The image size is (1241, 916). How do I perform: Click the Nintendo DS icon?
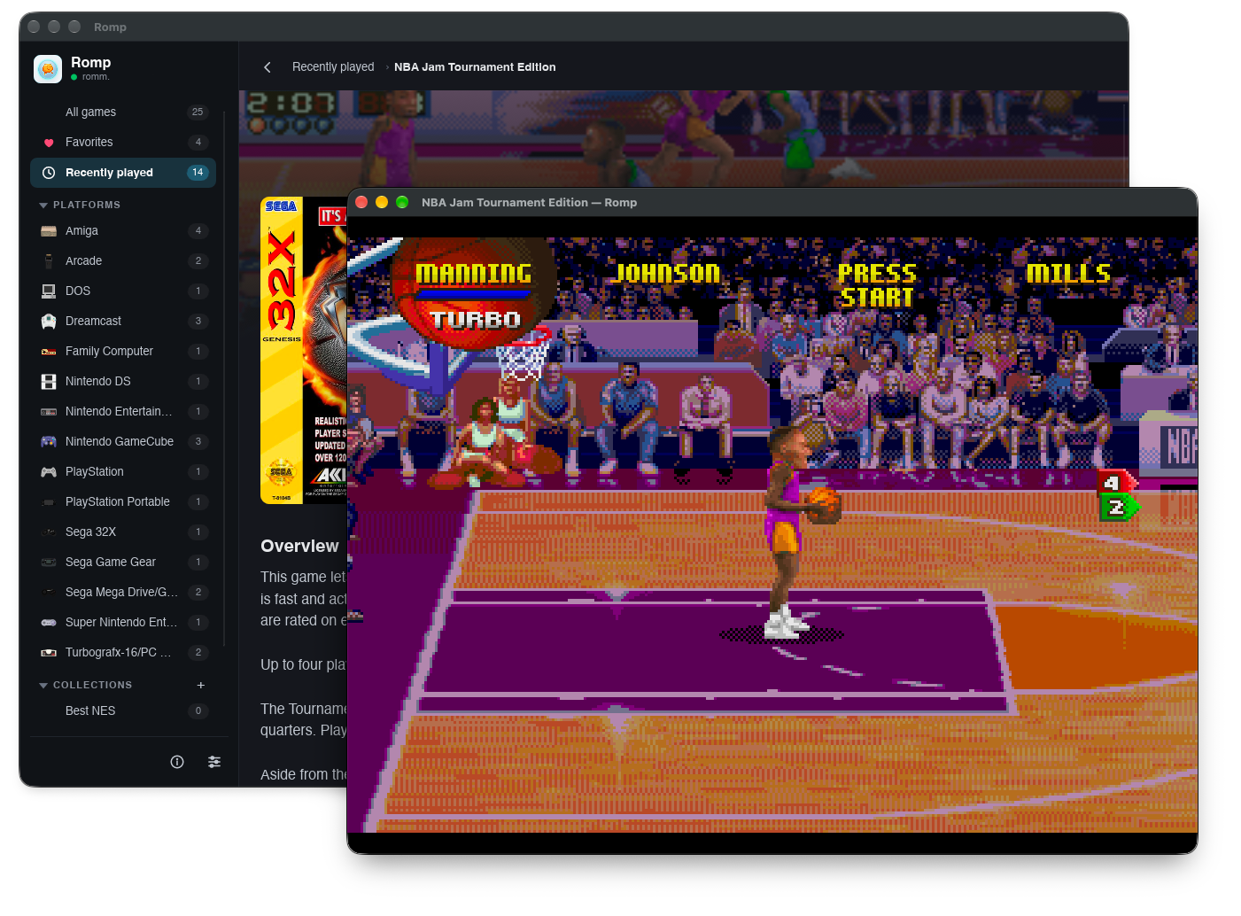pyautogui.click(x=49, y=382)
